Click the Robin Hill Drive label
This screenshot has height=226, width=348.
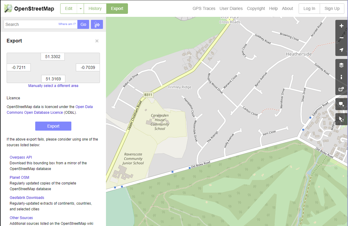pyautogui.click(x=131, y=80)
